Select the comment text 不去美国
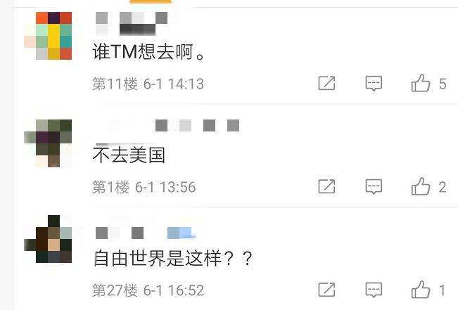Screen dimensions: 458x310 129,155
